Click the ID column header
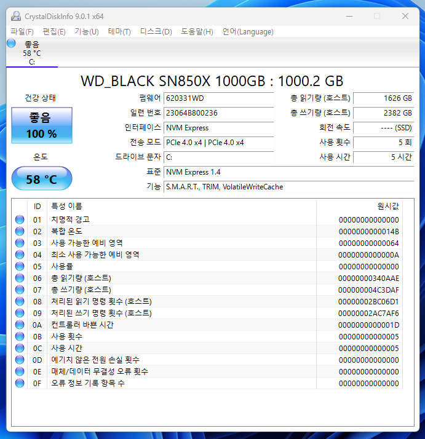This screenshot has height=439, width=425. click(x=38, y=207)
